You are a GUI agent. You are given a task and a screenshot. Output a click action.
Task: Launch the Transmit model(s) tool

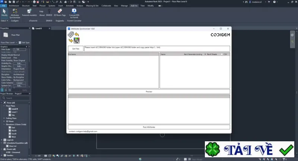click(x=29, y=13)
